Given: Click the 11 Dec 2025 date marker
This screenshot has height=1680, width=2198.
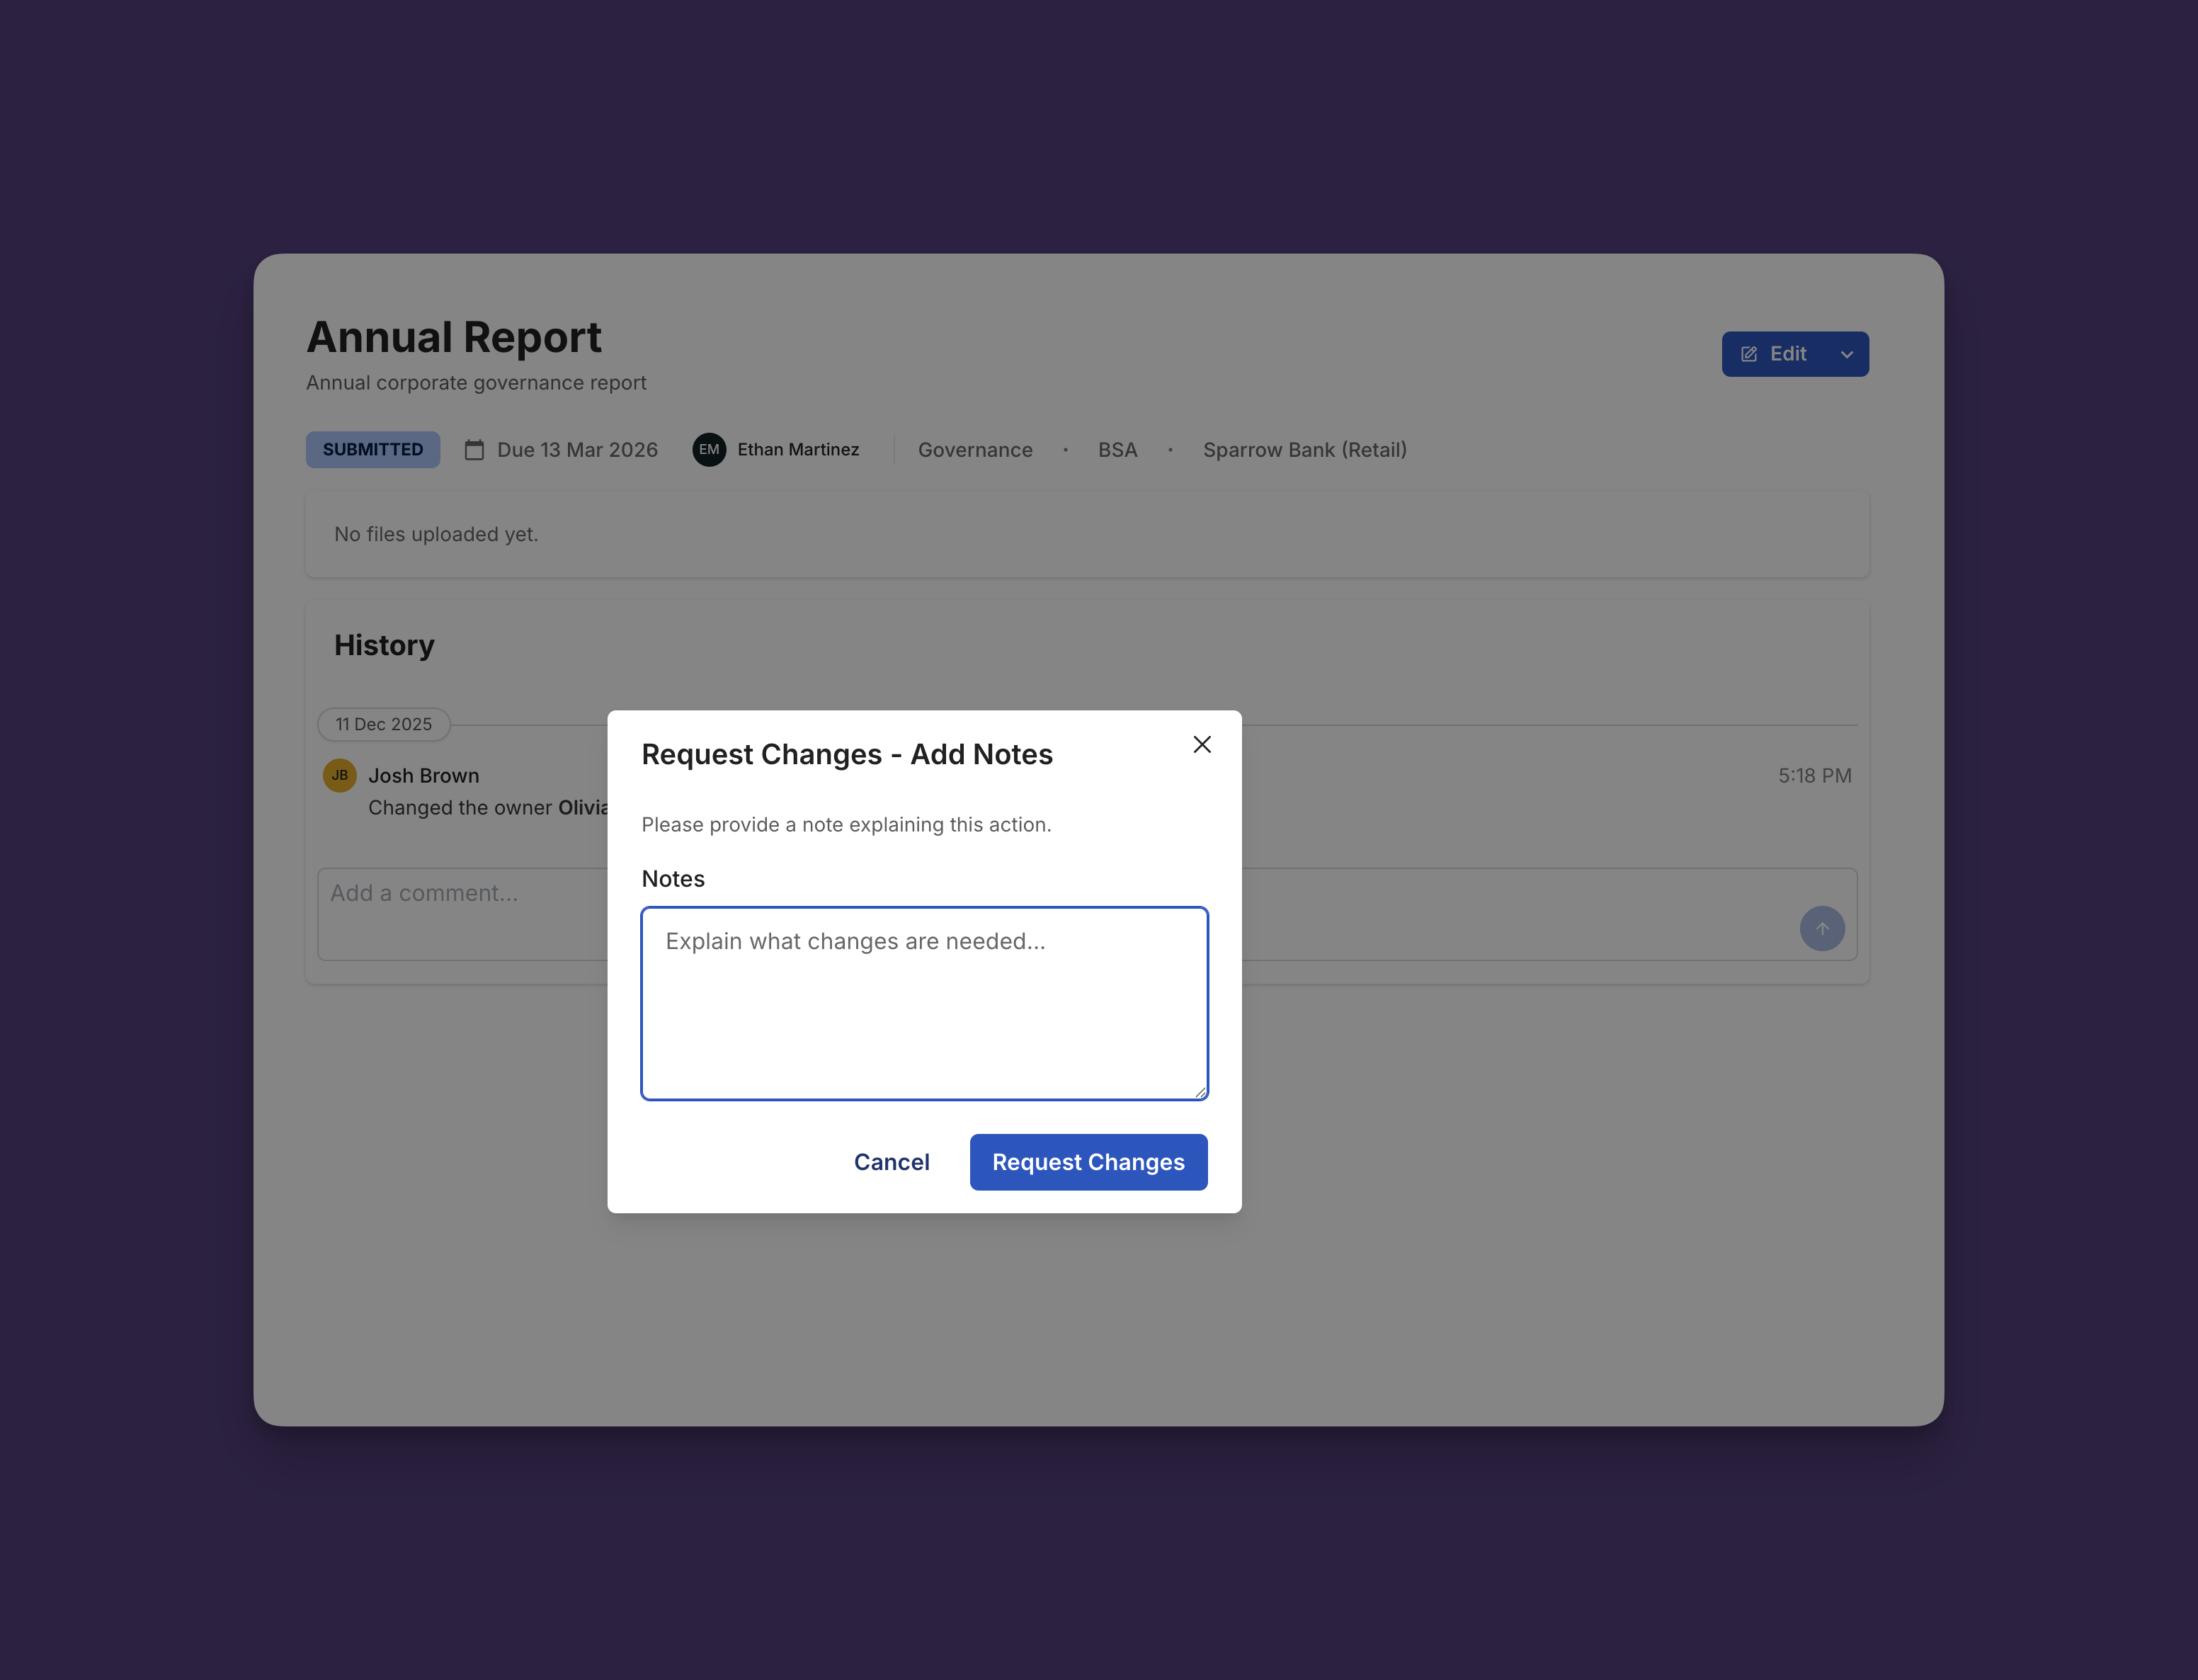Looking at the screenshot, I should point(384,724).
